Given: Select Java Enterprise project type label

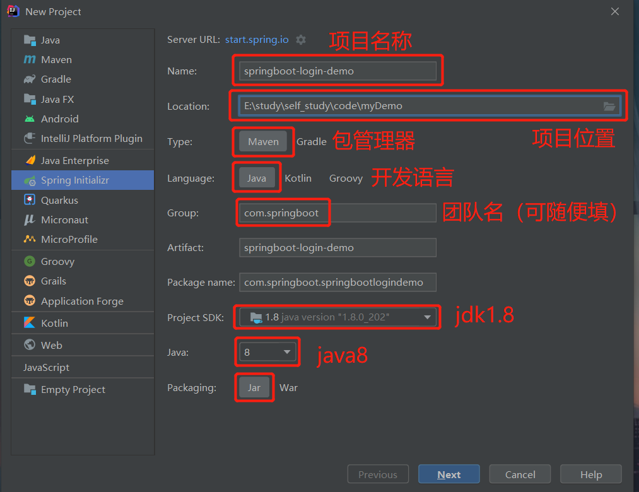Looking at the screenshot, I should coord(75,161).
